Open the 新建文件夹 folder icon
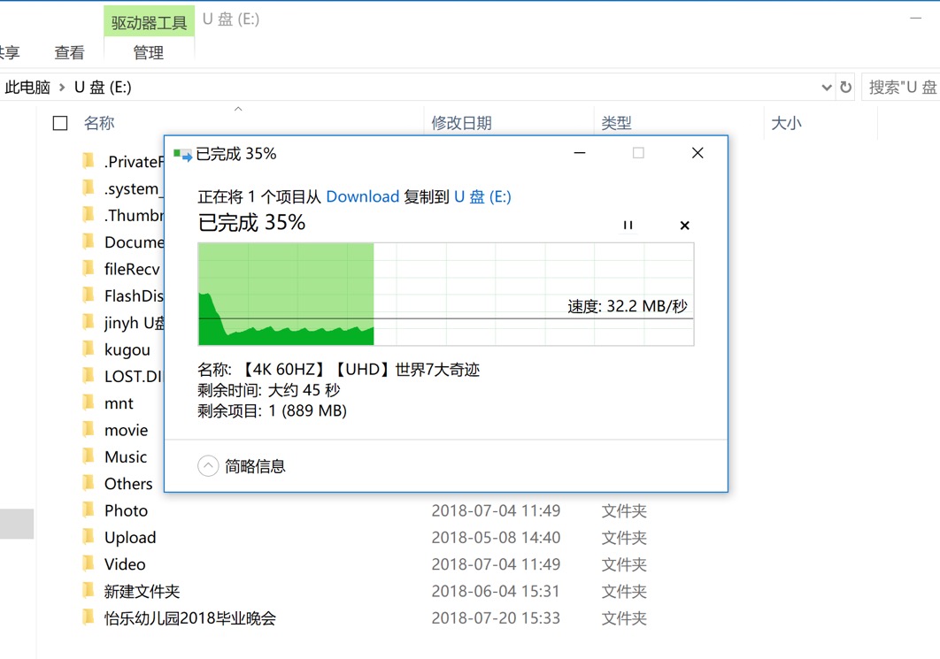This screenshot has height=659, width=940. point(89,591)
